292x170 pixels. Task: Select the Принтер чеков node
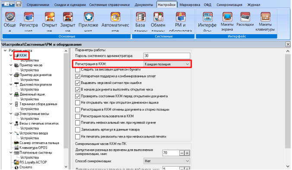pos(31,65)
